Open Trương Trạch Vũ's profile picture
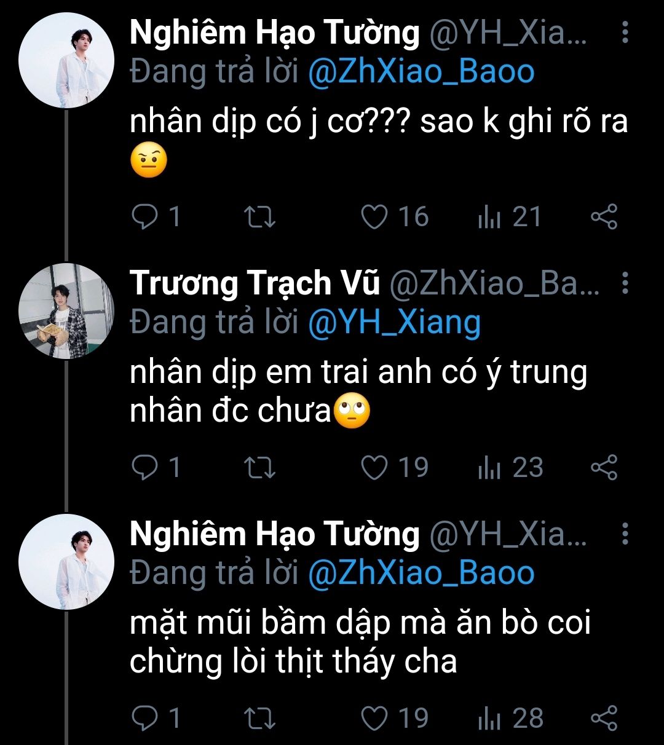Image resolution: width=664 pixels, height=745 pixels. (66, 311)
